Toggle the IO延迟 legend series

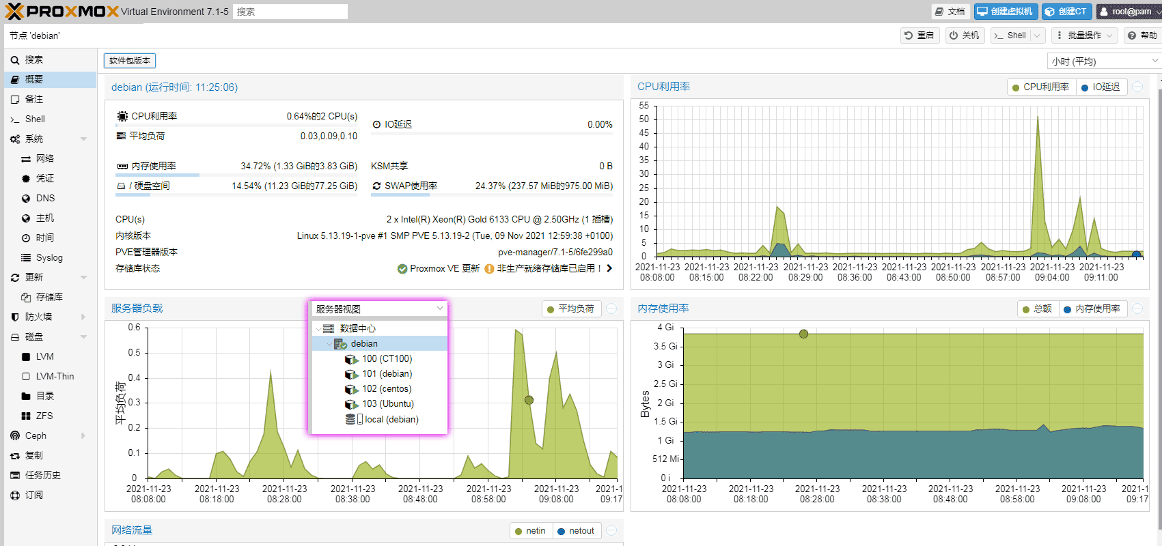click(1101, 87)
